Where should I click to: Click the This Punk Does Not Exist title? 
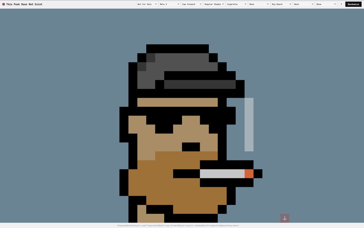pyautogui.click(x=24, y=4)
